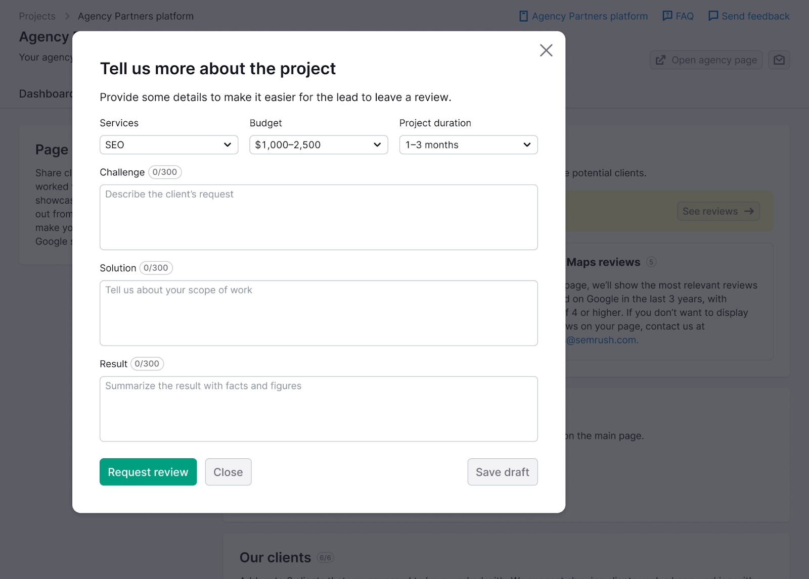Click the See reviews arrow

[x=749, y=211]
